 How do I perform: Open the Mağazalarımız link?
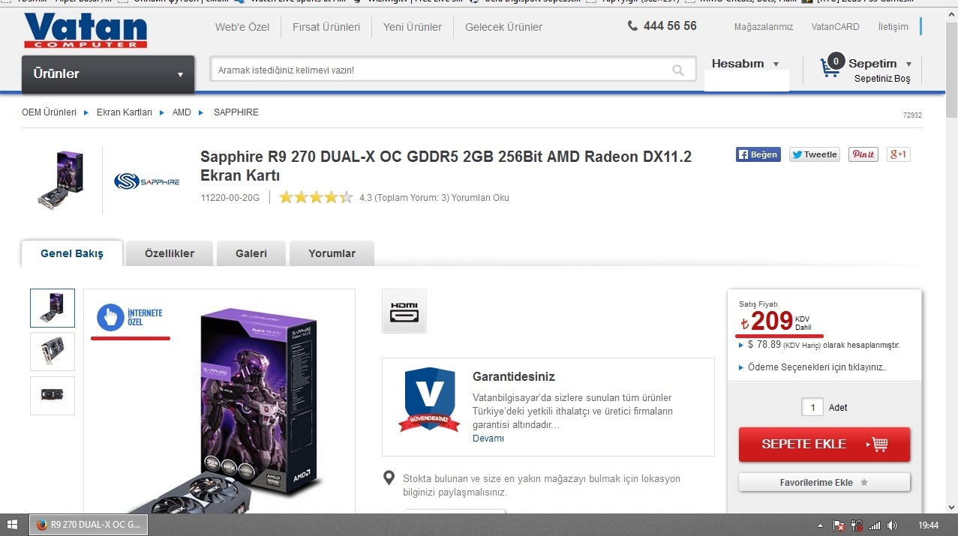pyautogui.click(x=764, y=27)
